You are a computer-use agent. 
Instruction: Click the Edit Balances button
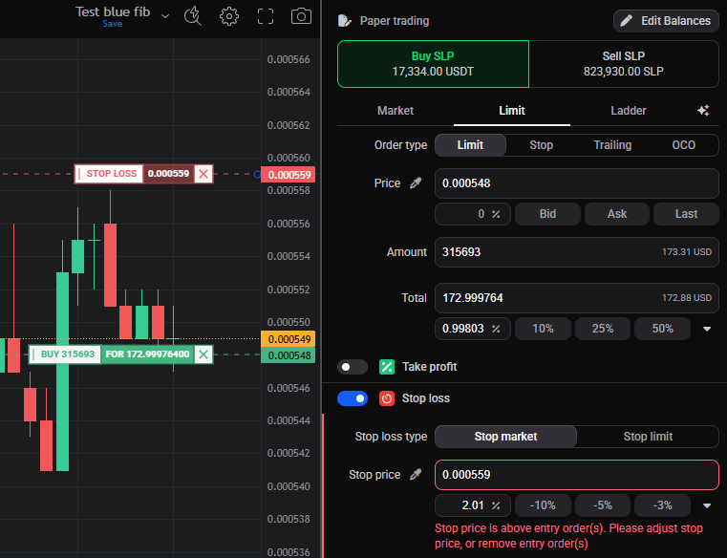coord(666,21)
